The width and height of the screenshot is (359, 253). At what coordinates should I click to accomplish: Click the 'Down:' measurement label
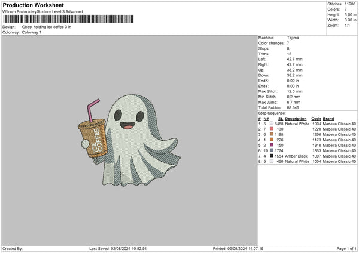pyautogui.click(x=264, y=75)
